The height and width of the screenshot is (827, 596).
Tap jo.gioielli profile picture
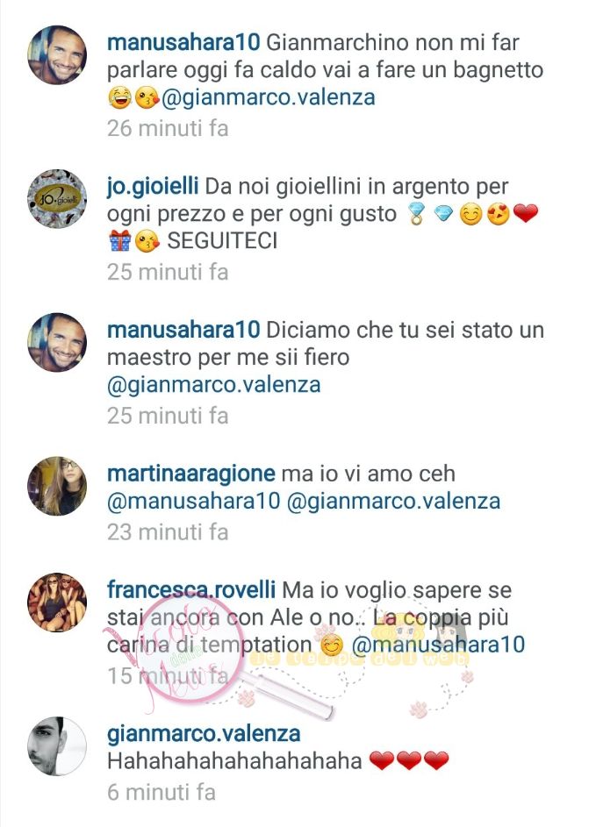pyautogui.click(x=57, y=199)
